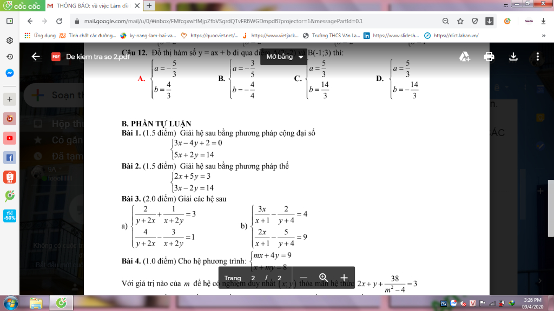Open Facebook from the sidebar
This screenshot has height=311, width=554.
coord(10,158)
